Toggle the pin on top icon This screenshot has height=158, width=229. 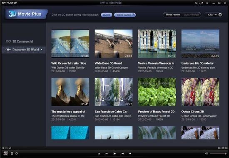tap(202, 3)
